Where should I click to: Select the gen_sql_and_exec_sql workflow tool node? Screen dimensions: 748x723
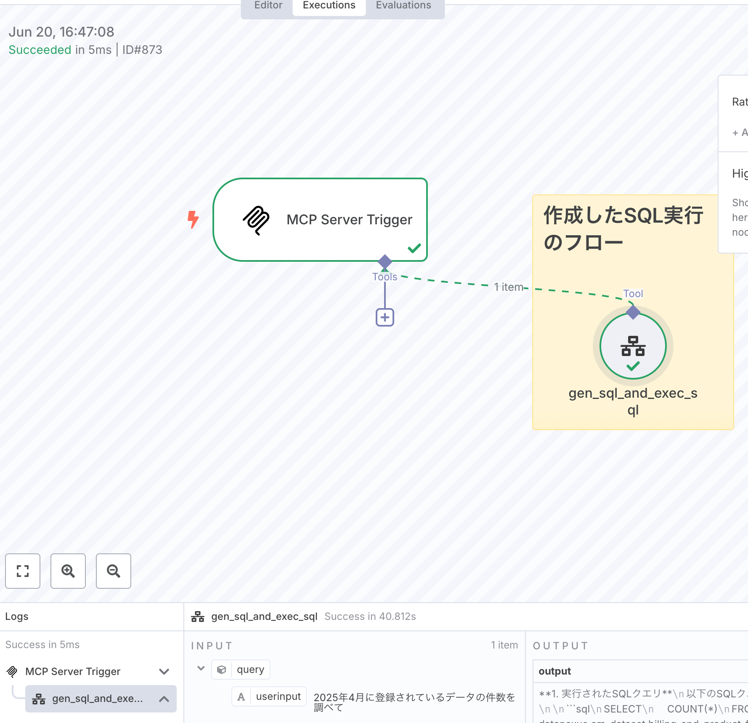633,346
